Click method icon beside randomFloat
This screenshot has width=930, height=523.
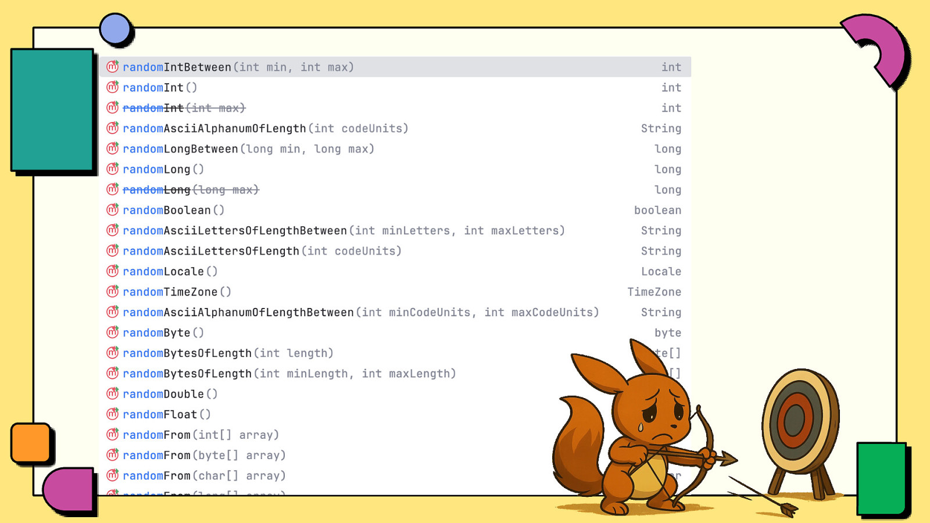[112, 414]
